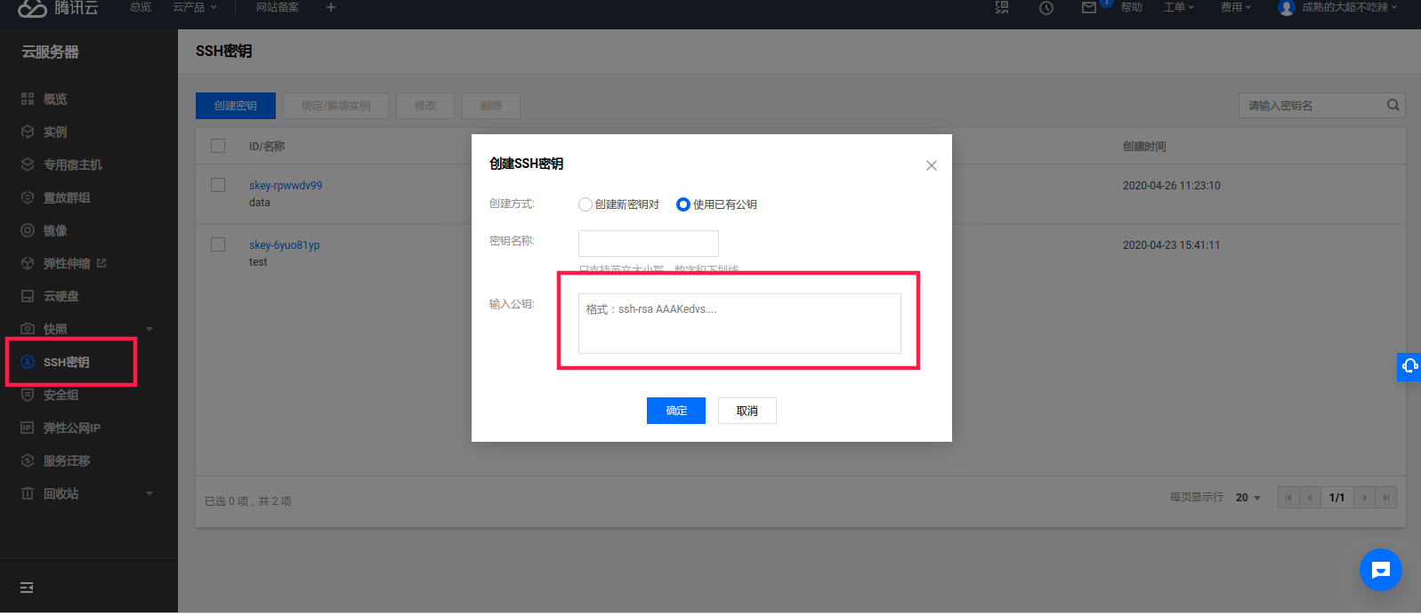
Task: Open 弹性伸缩 external link item
Action: [75, 263]
